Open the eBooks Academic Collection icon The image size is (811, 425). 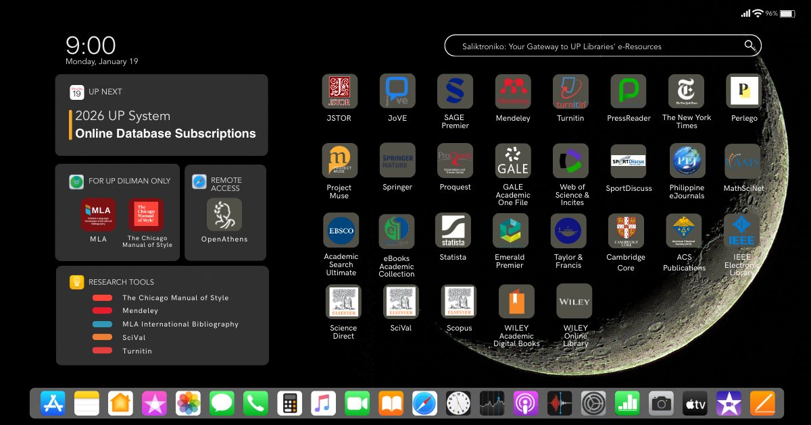396,232
